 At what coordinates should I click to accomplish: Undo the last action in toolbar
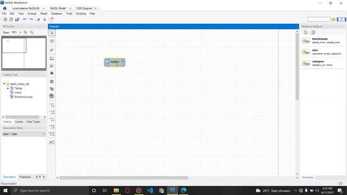point(25,19)
